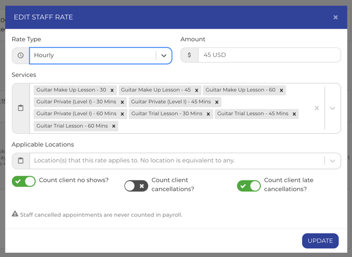The width and height of the screenshot is (352, 257).
Task: Remove Guitar Trial Lesson - 45 Mins tag
Action: [x=294, y=114]
